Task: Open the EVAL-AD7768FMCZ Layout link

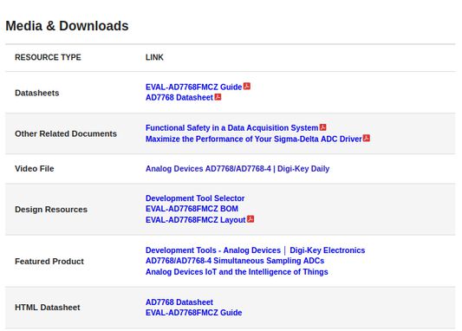Action: 195,220
